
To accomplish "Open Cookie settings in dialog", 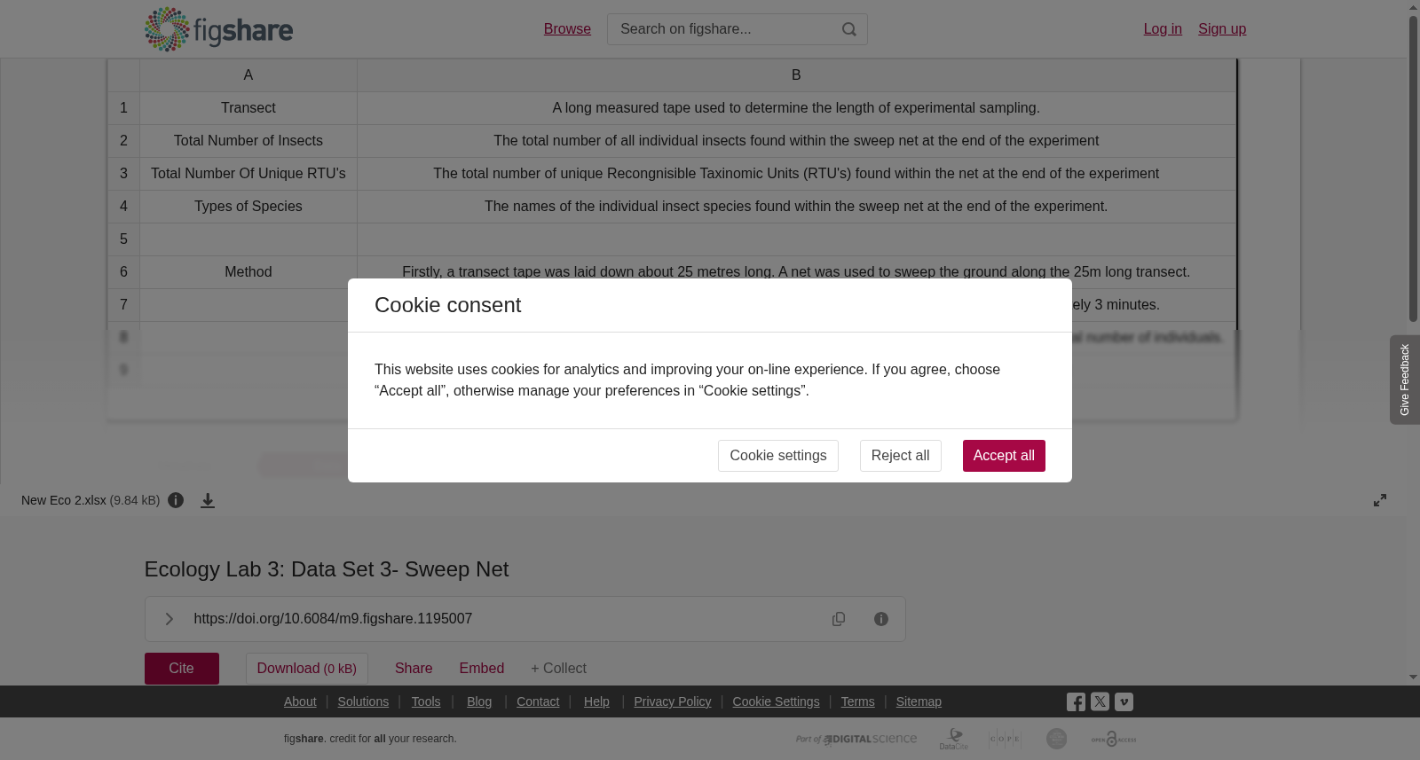I will click(x=778, y=456).
